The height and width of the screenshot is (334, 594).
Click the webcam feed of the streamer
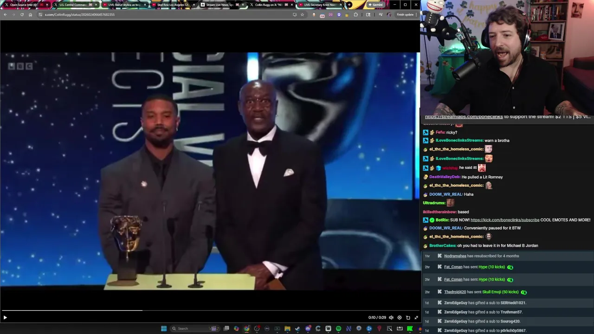507,57
